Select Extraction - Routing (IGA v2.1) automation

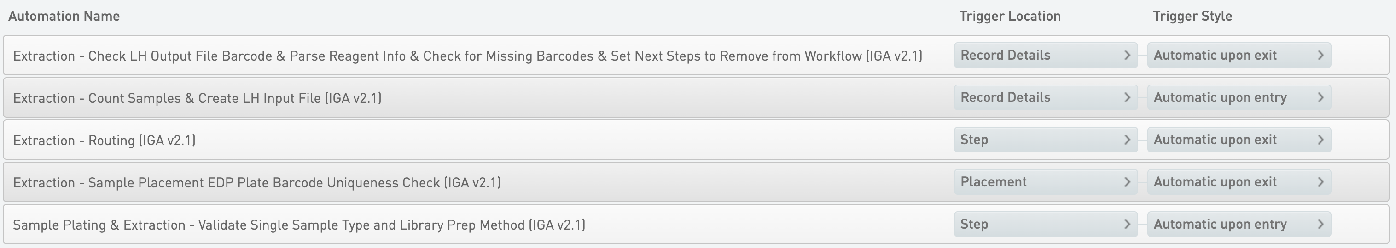coord(105,141)
